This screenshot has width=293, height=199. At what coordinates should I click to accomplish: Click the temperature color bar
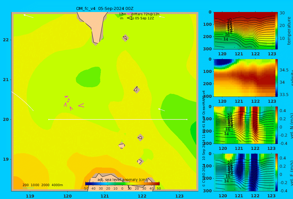277,31
